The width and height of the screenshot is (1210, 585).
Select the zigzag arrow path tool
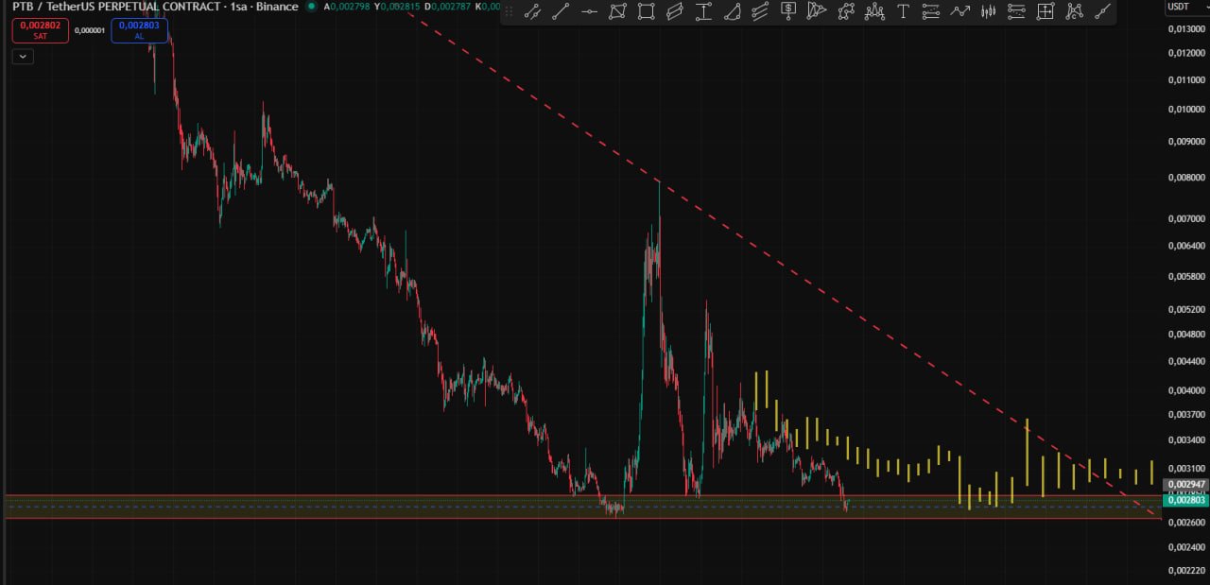point(959,11)
